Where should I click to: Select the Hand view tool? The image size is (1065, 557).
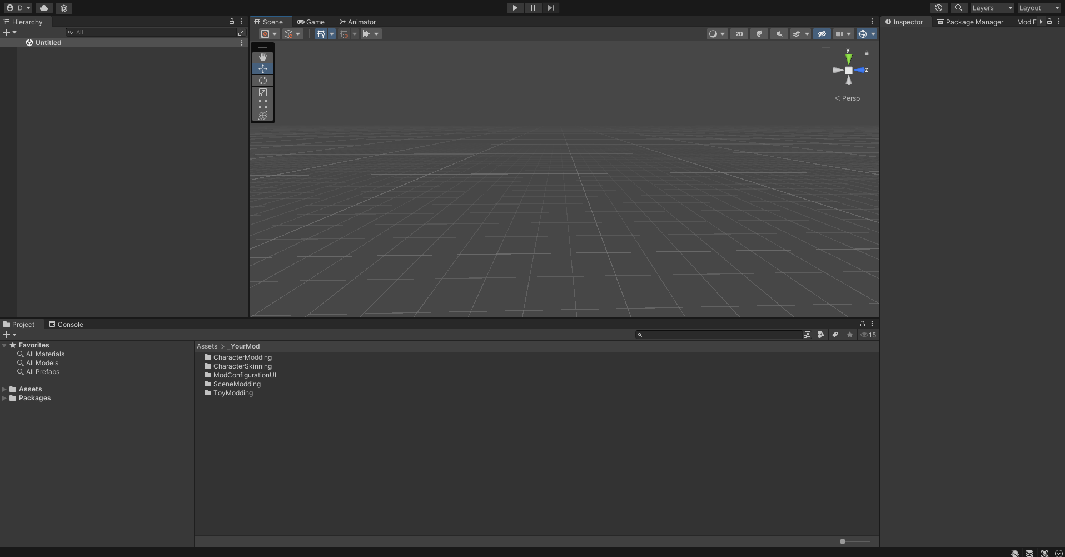[x=263, y=57]
